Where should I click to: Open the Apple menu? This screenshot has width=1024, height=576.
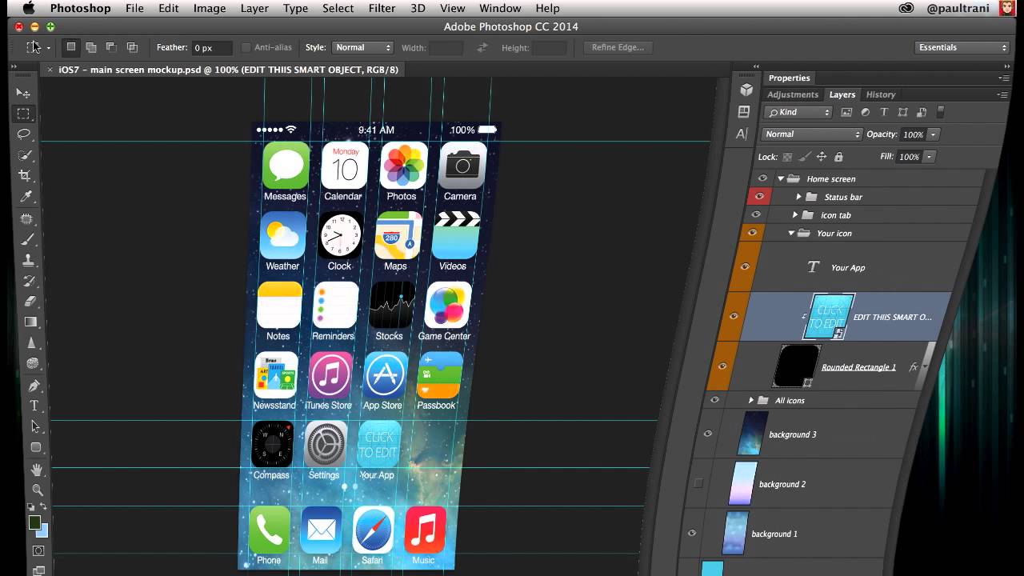coord(29,8)
